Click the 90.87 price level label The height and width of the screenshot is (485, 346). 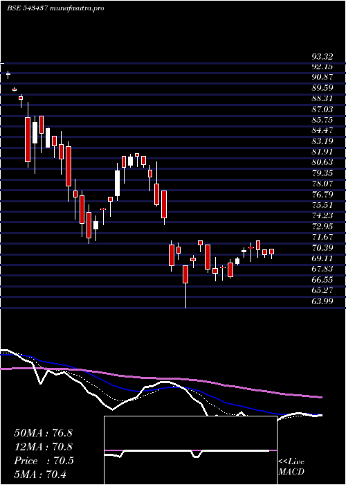(x=322, y=77)
